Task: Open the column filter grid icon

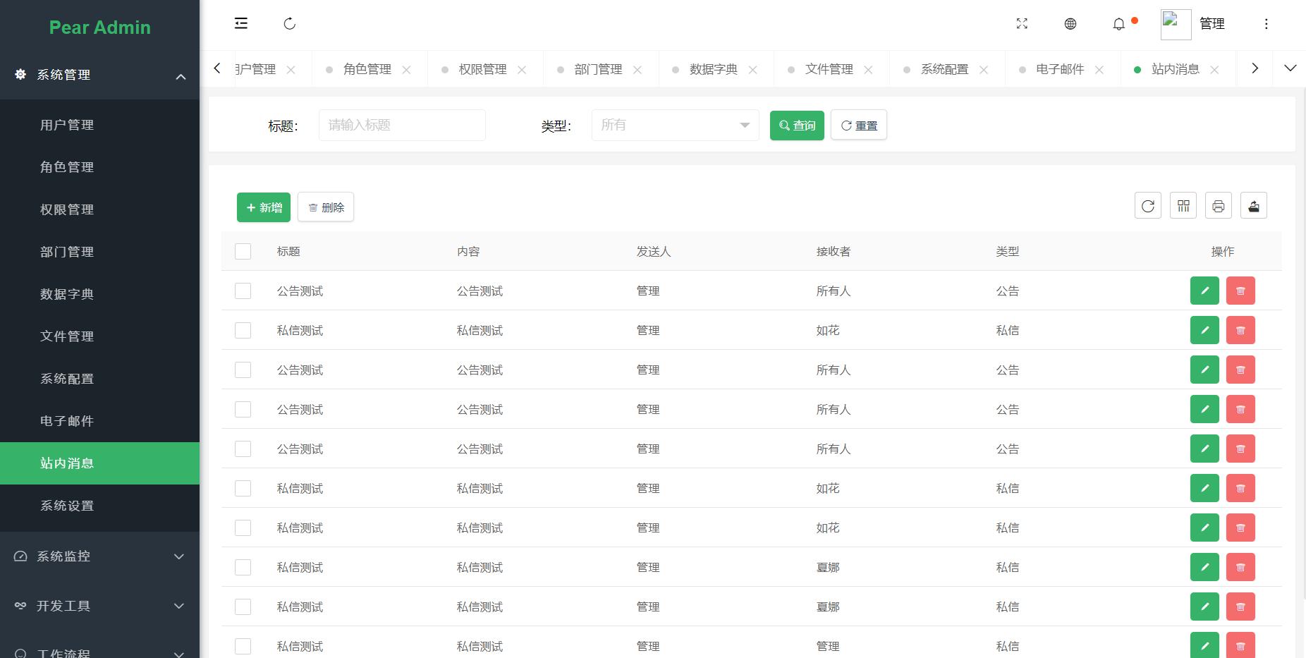Action: (x=1183, y=206)
